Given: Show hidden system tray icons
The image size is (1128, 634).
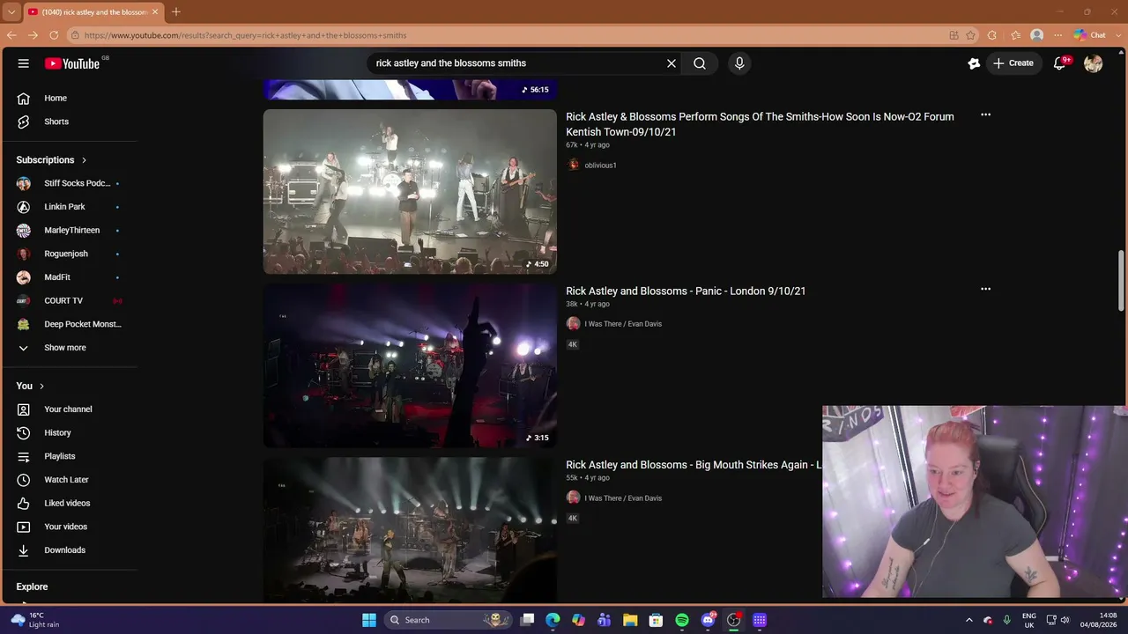Looking at the screenshot, I should [x=969, y=620].
